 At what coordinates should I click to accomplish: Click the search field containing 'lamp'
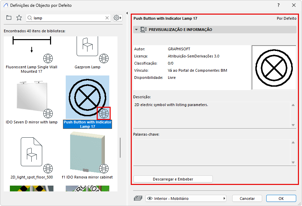tap(68, 18)
